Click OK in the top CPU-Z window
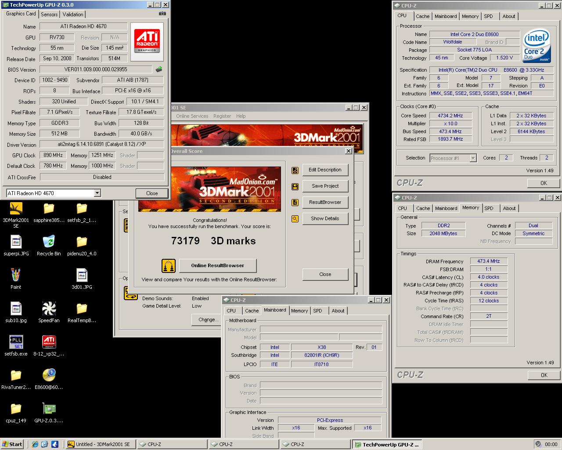The height and width of the screenshot is (450, 562). [x=544, y=183]
